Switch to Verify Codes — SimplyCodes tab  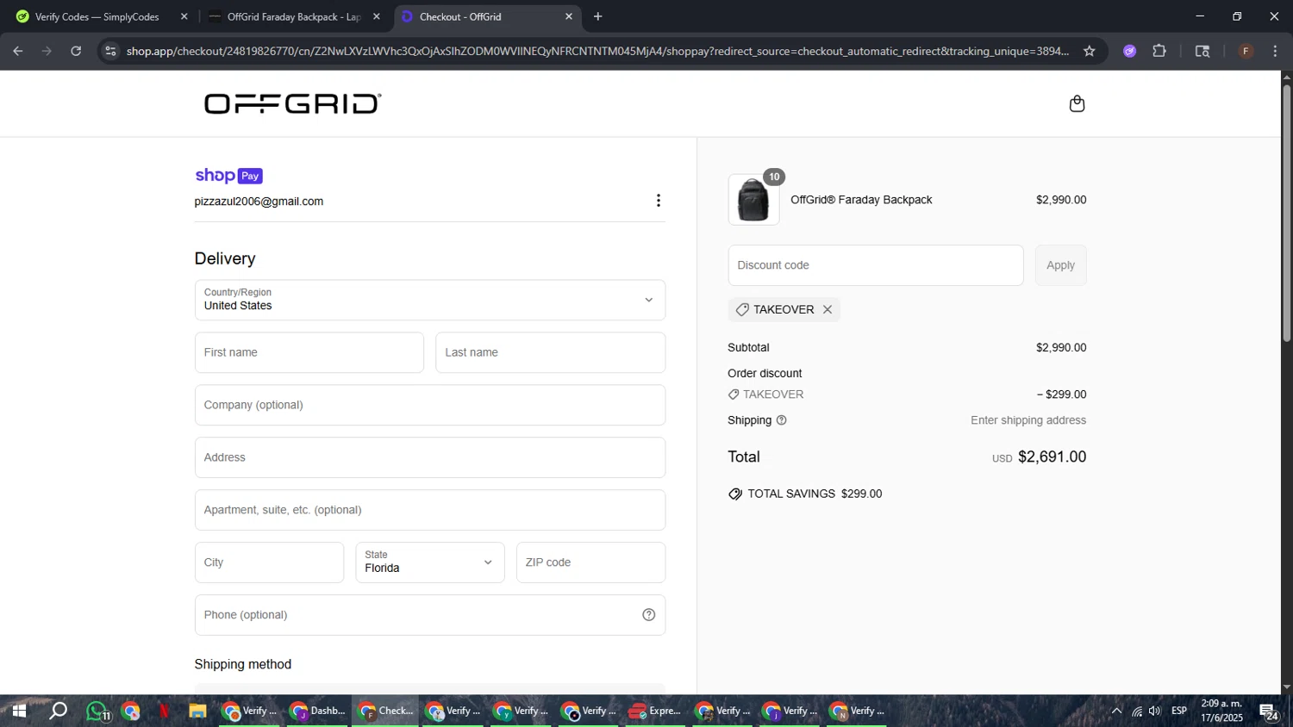tap(97, 16)
